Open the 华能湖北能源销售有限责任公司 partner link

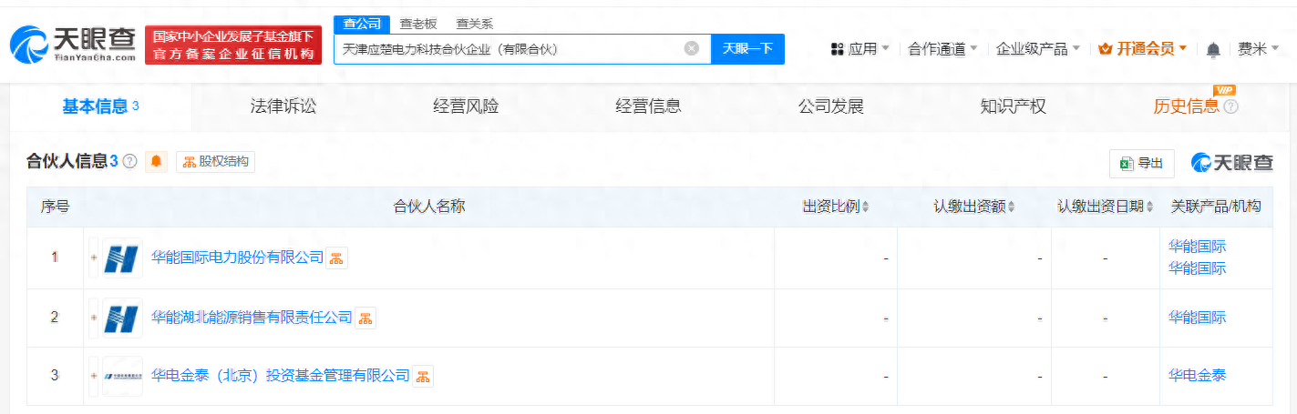click(252, 317)
